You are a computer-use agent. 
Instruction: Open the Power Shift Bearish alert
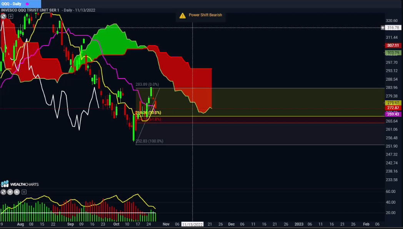205,15
